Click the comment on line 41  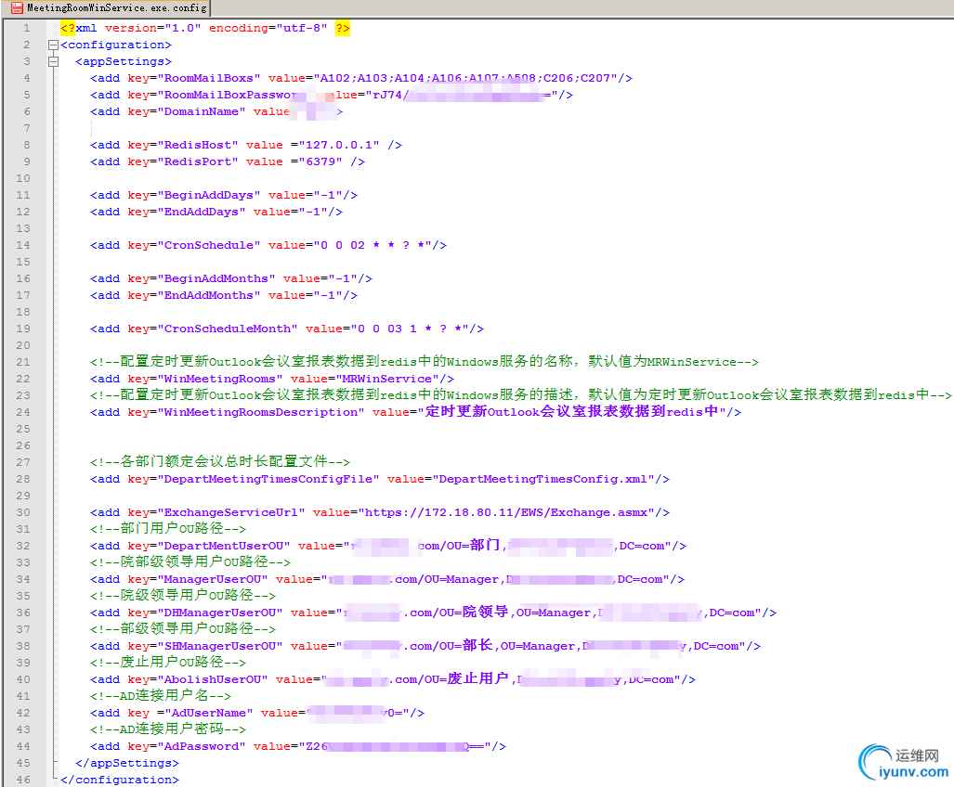point(161,696)
